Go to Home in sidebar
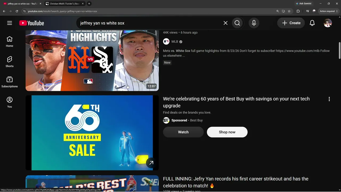 coord(10,42)
